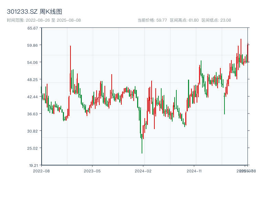Select the 时间范围 2022-08-26 至 2025-08-08 text
Viewport: 275px width, 206px height.
coord(44,20)
